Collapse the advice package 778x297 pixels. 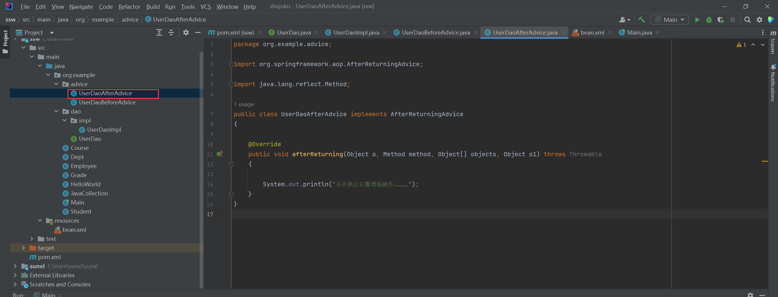click(x=57, y=84)
